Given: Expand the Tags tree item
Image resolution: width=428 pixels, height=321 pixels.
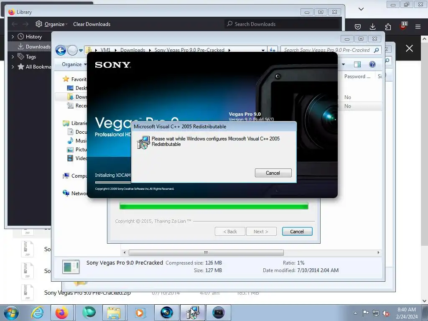Looking at the screenshot, I should coord(13,57).
